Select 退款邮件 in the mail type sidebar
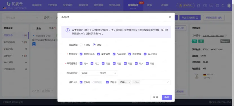 [x=16, y=56]
